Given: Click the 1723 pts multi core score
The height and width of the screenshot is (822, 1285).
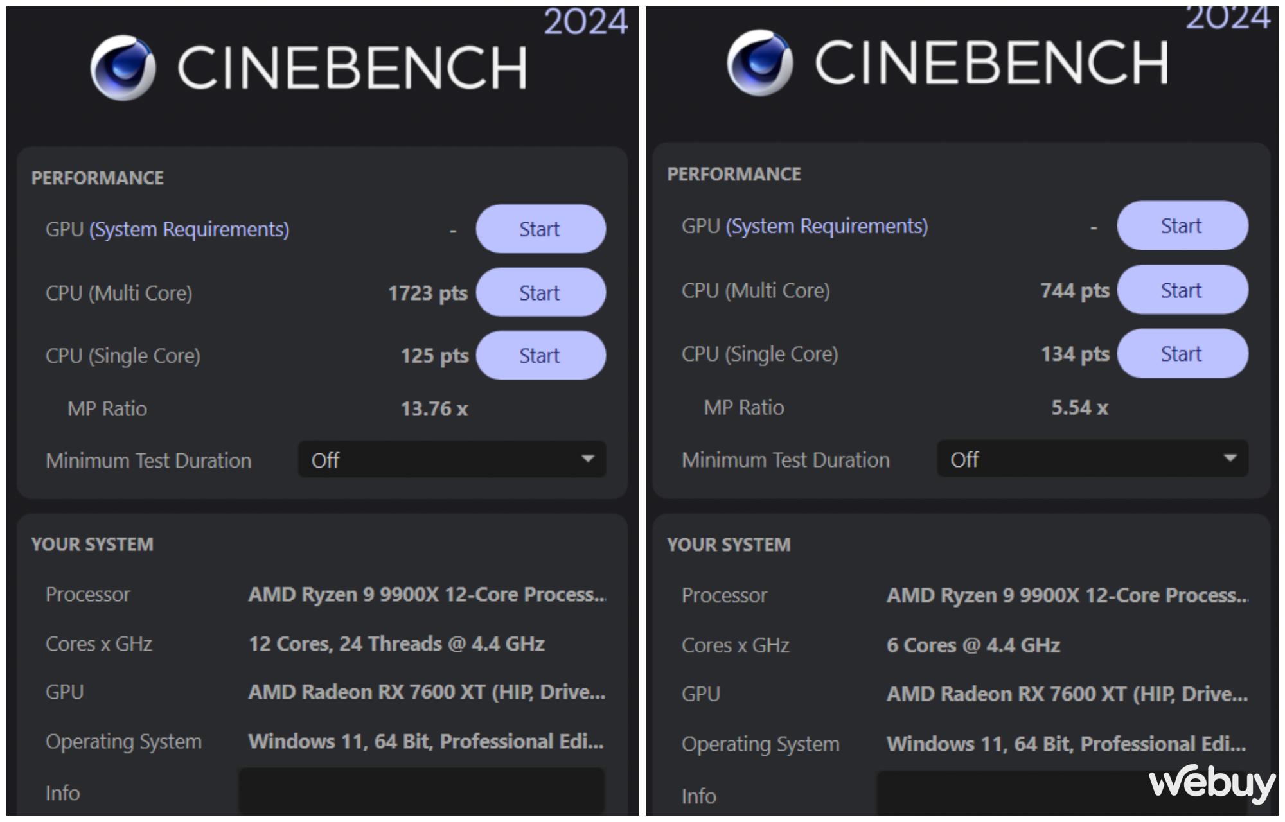Looking at the screenshot, I should click(428, 293).
